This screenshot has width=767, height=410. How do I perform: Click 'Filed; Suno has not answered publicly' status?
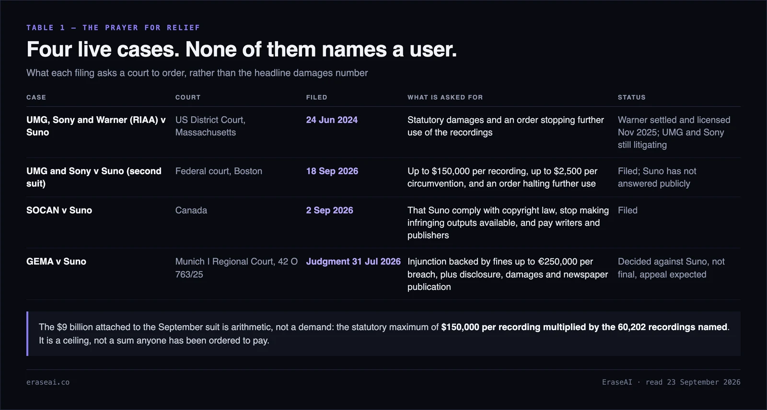point(657,177)
